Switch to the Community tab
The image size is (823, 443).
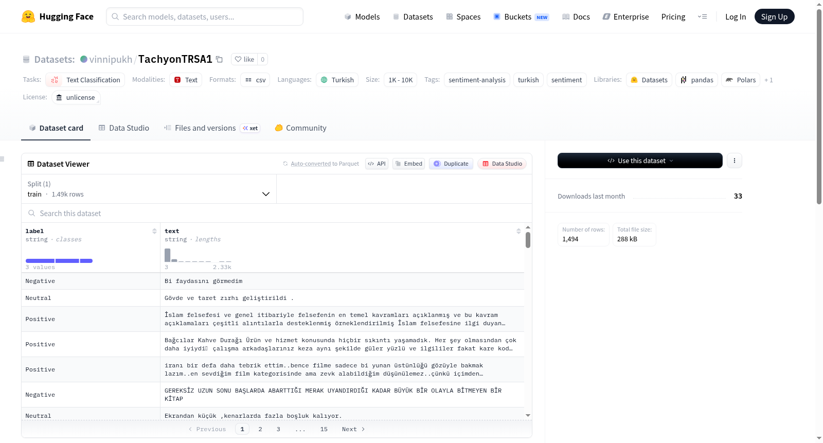(x=300, y=128)
